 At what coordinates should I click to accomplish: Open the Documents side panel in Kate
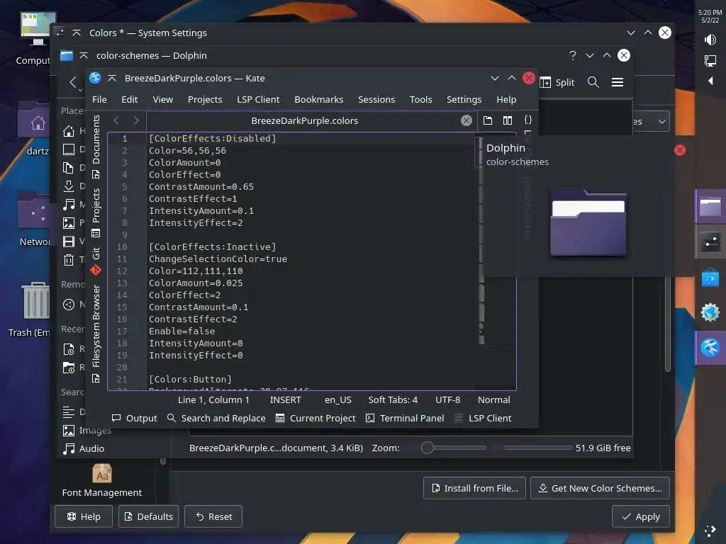(96, 146)
